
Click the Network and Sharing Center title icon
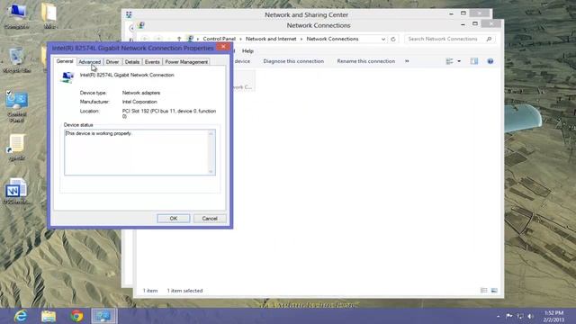point(129,14)
